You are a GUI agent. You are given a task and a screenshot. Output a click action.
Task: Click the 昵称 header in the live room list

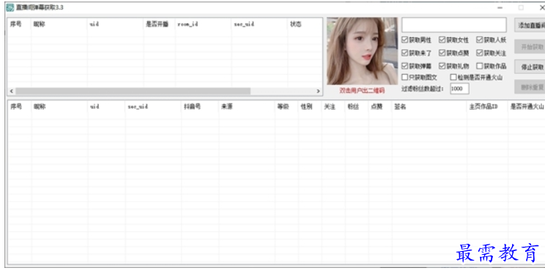59,24
